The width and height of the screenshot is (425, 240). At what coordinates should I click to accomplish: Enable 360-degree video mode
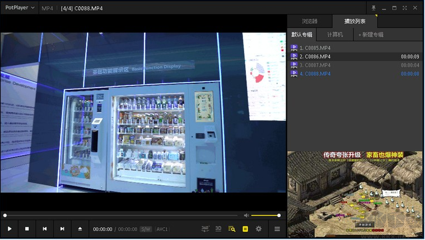pos(205,229)
